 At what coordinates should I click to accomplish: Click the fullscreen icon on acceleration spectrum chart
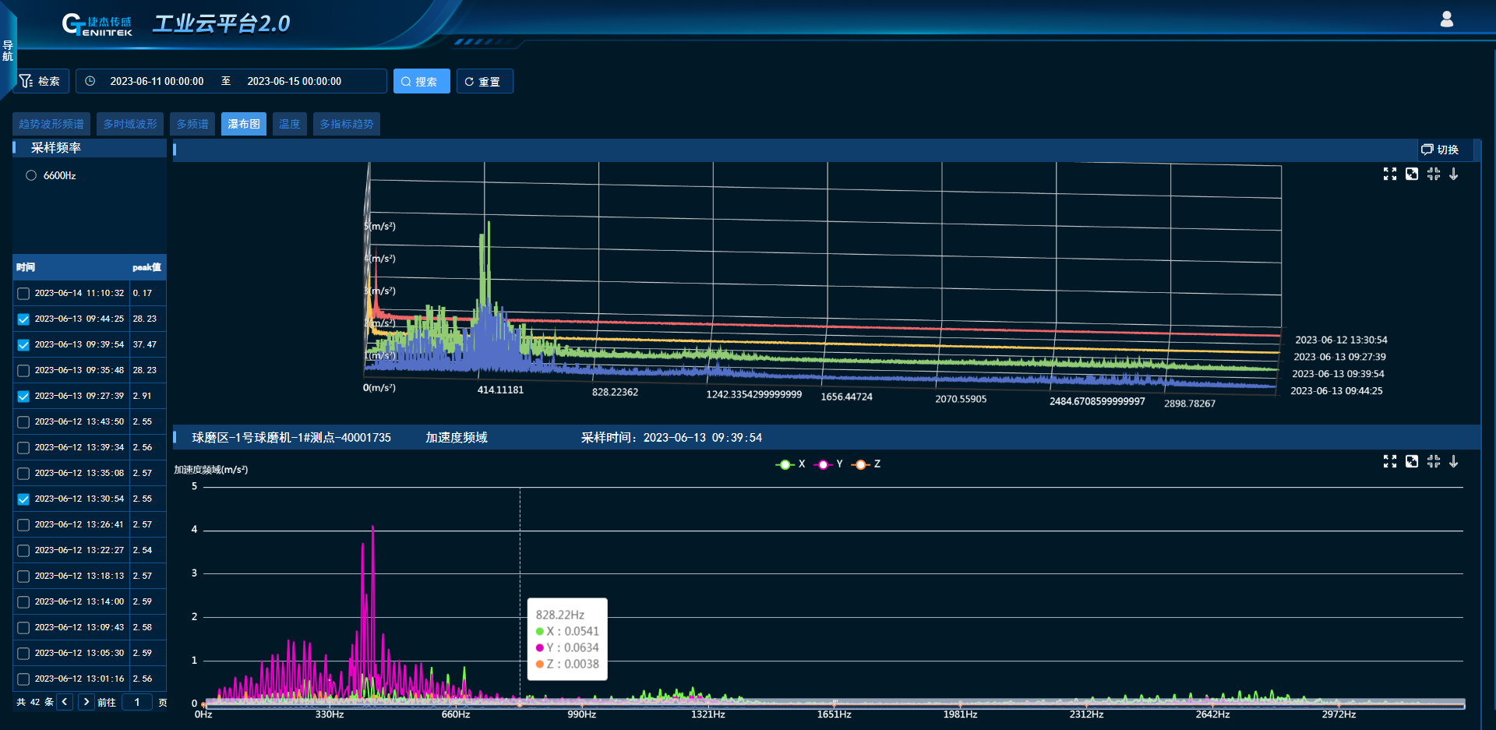tap(1389, 461)
